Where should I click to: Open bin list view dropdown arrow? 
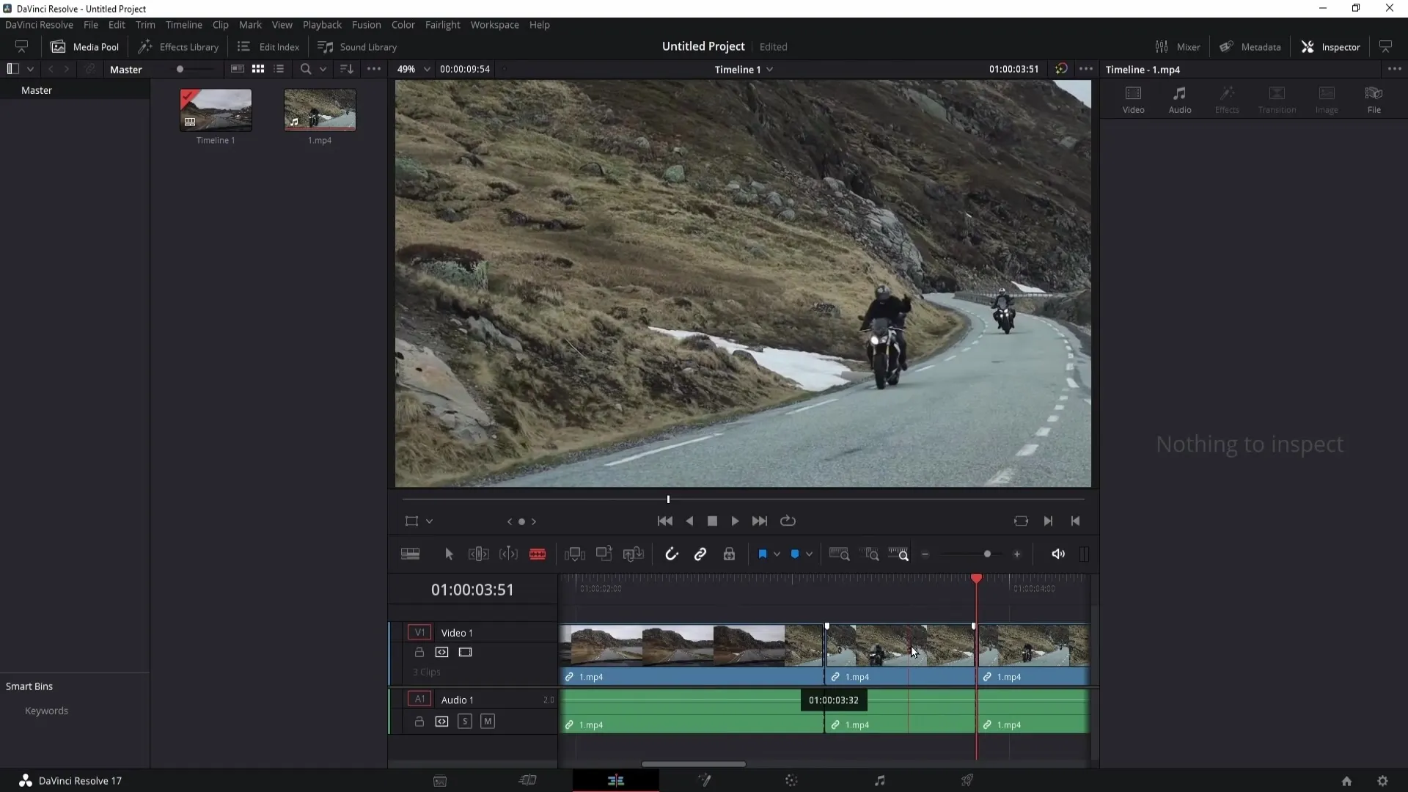pos(30,69)
